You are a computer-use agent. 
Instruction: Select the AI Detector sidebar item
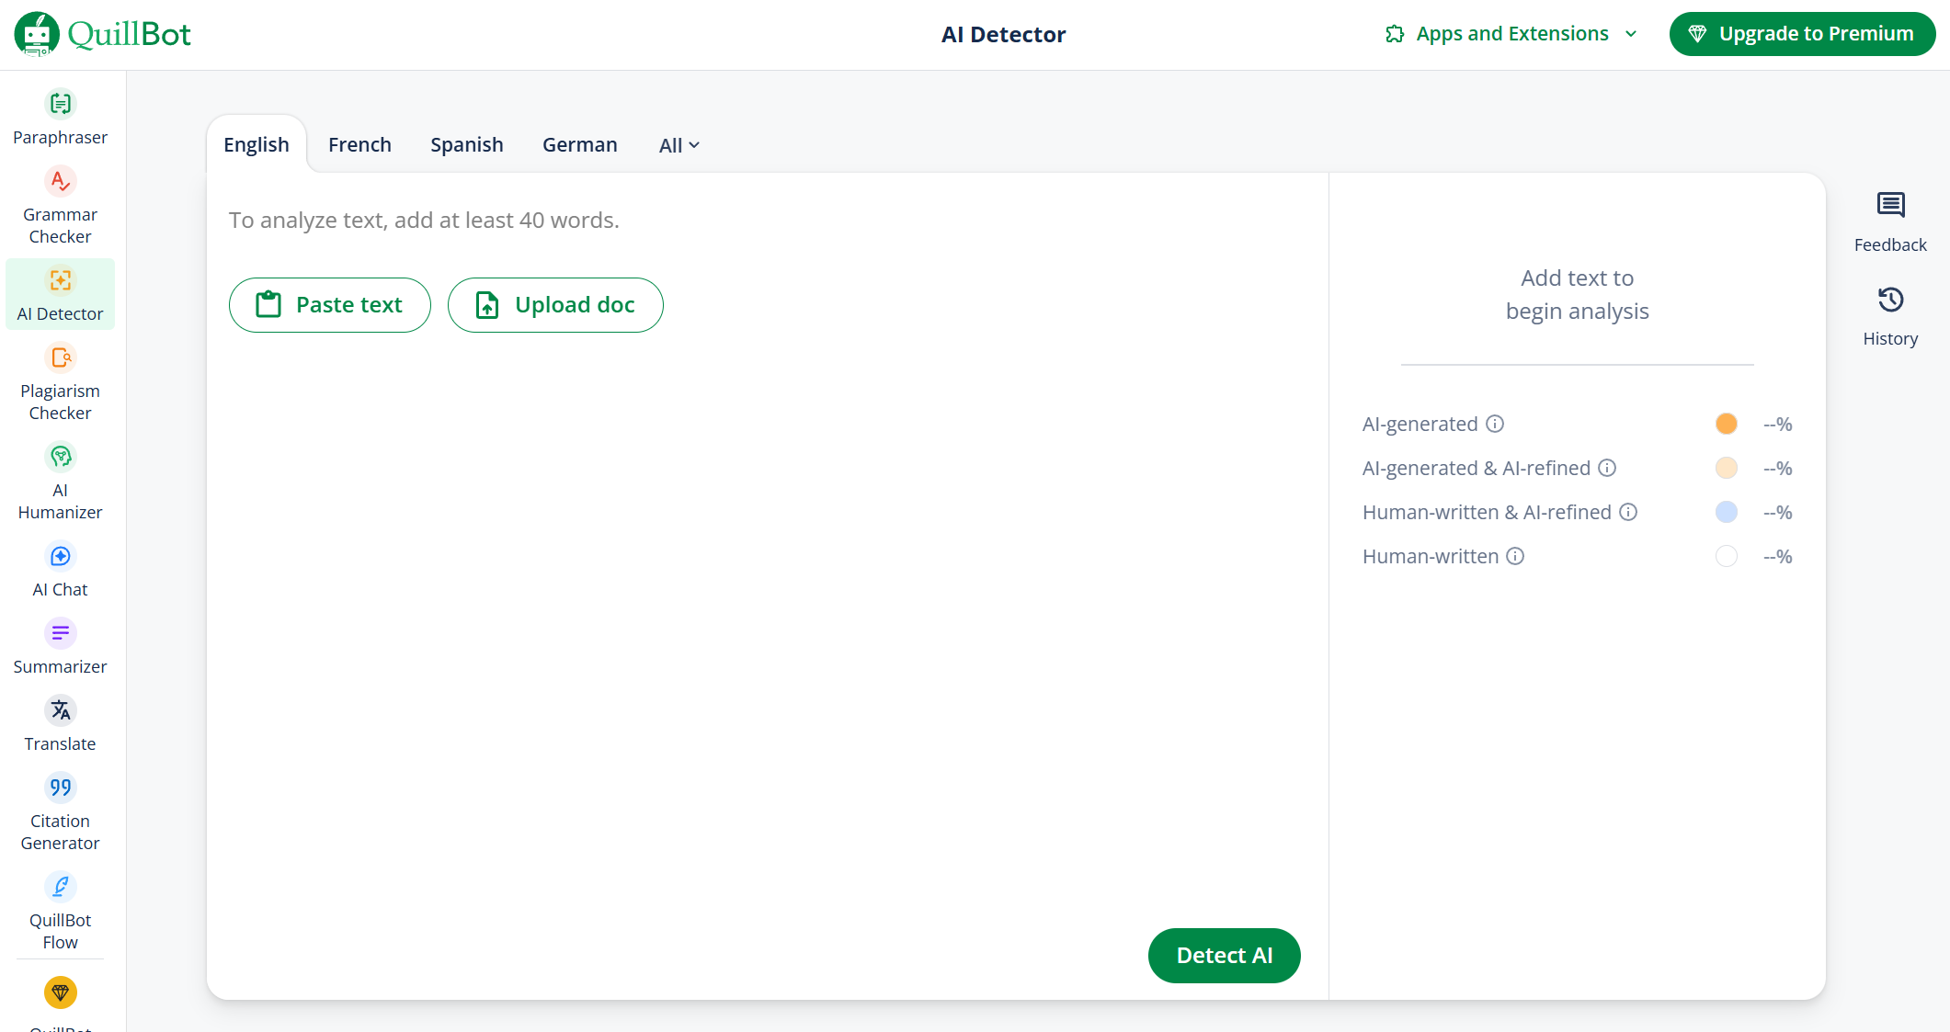[60, 294]
